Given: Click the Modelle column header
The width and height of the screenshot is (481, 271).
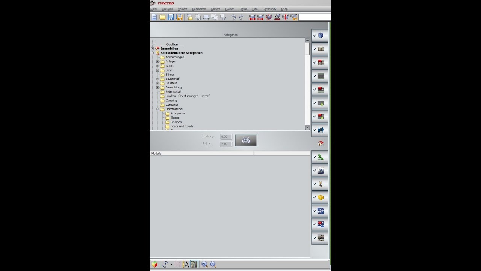Looking at the screenshot, I should coord(202,154).
